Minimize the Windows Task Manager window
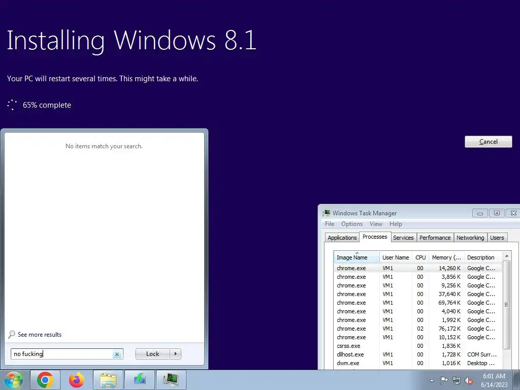 pyautogui.click(x=480, y=213)
